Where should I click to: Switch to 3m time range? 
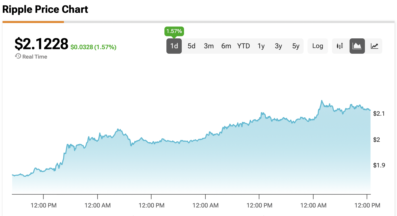(x=209, y=46)
